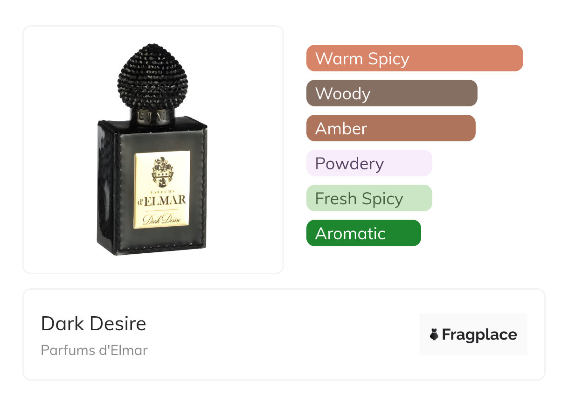568x403 pixels.
Task: Select the Aromatic accord bar
Action: (x=364, y=233)
